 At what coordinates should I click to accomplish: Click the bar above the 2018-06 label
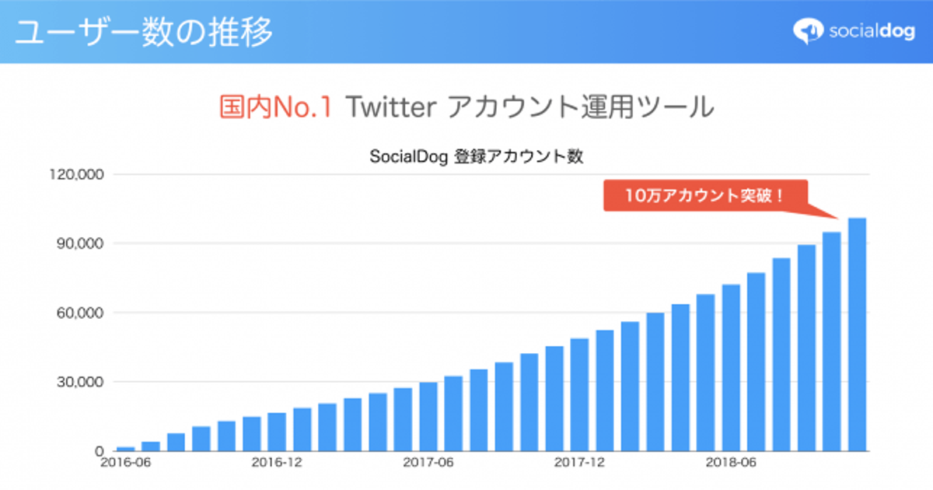pos(731,368)
